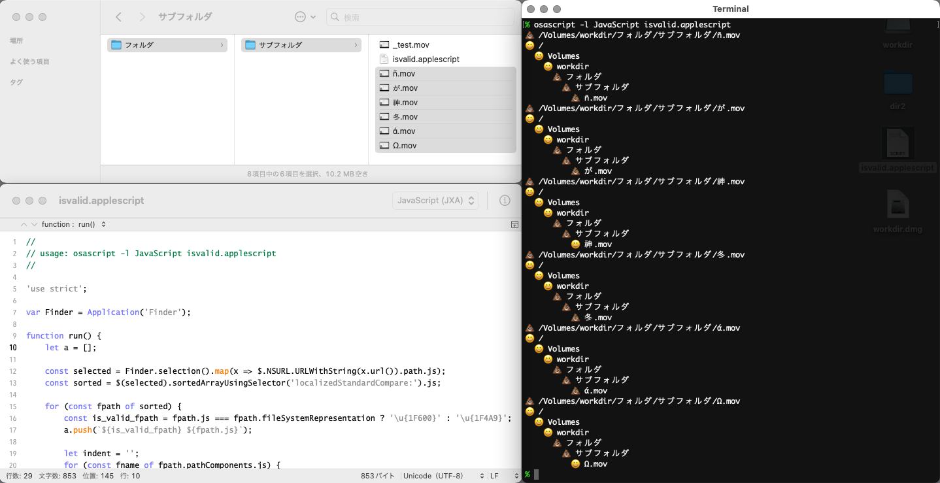This screenshot has height=483, width=940.
Task: Open the JavaScript (JXA) language dropdown
Action: (435, 201)
